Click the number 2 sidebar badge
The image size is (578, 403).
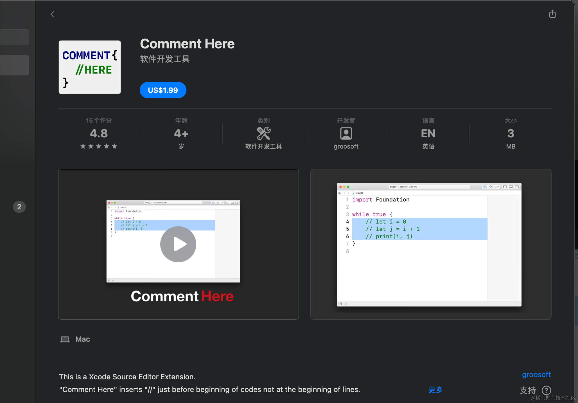19,207
